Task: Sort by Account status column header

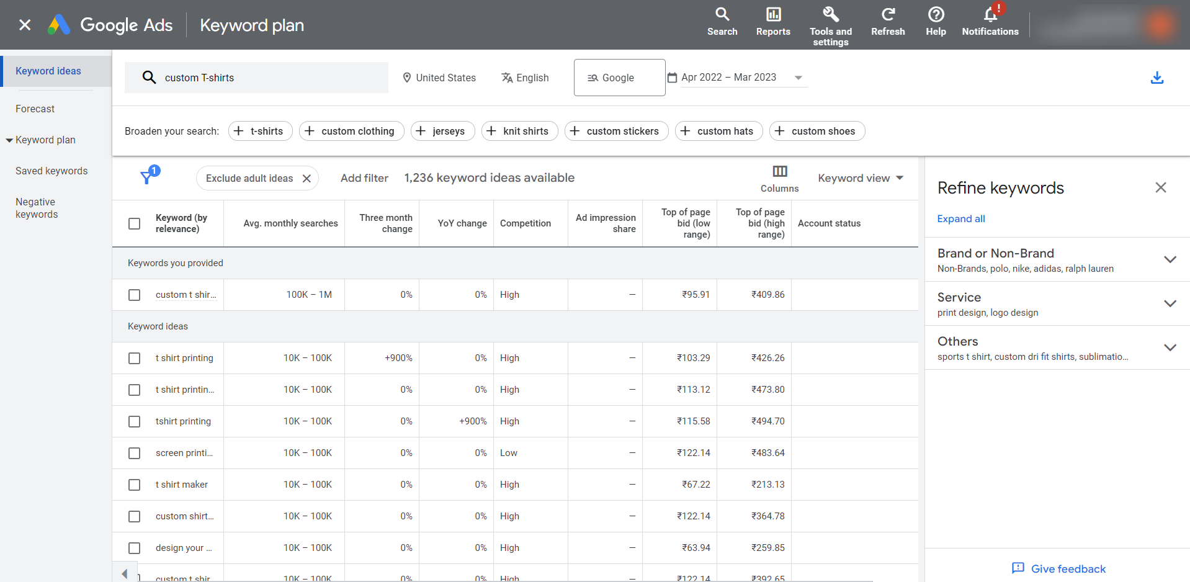Action: tap(829, 223)
